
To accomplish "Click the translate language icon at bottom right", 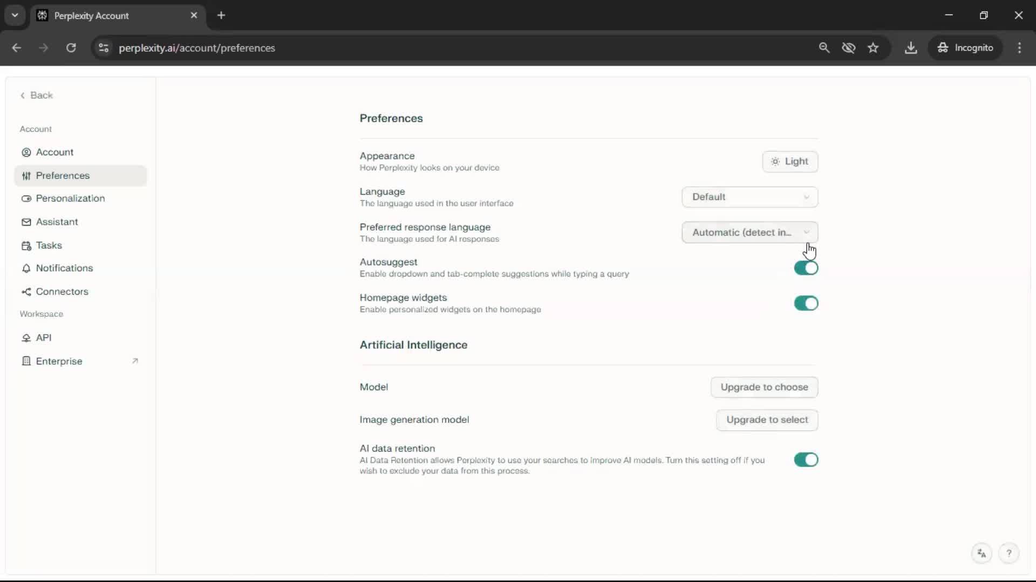I will click(982, 553).
